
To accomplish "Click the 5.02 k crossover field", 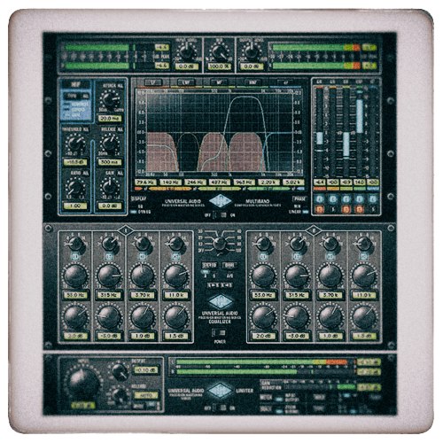I will click(x=293, y=183).
